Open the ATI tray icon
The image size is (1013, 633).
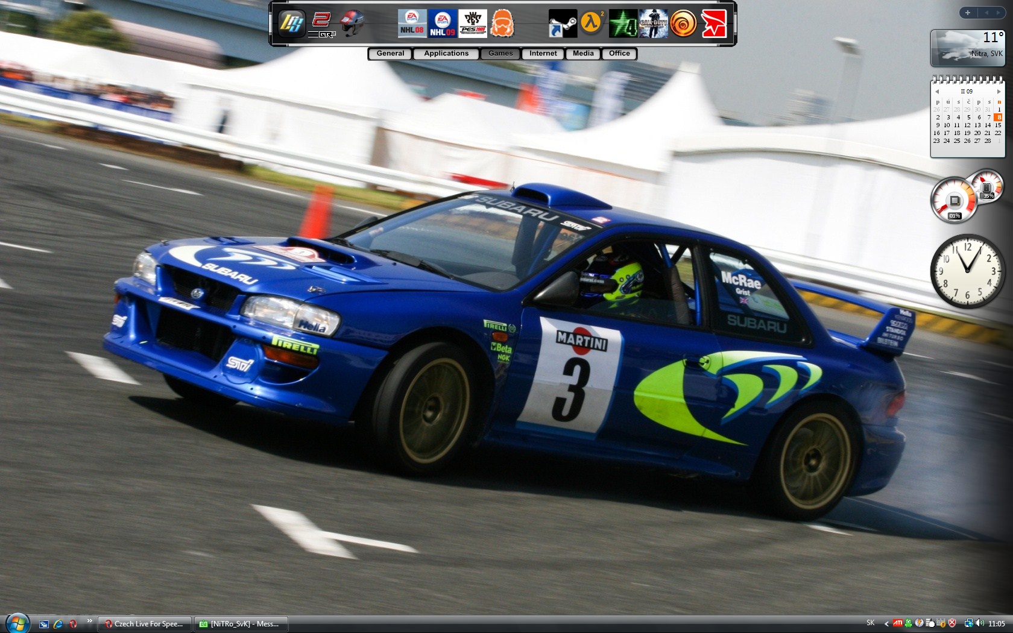(x=897, y=623)
